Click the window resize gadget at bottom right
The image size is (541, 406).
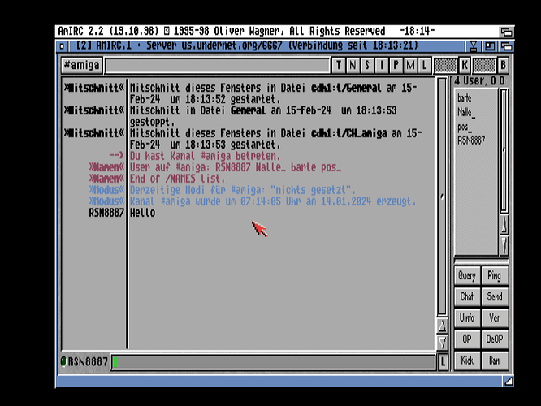pyautogui.click(x=509, y=381)
